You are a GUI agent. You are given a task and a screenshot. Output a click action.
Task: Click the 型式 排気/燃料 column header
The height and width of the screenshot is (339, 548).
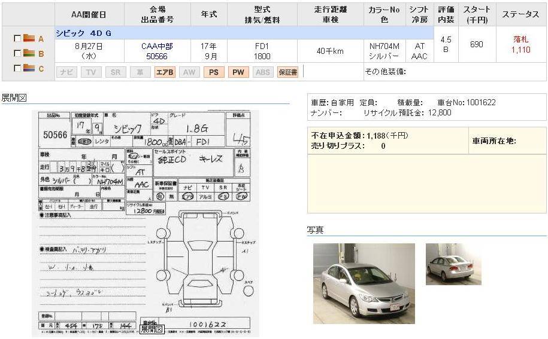[262, 14]
